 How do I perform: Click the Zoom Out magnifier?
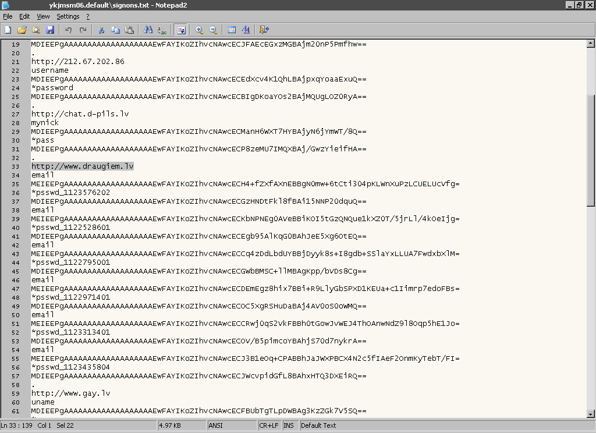[213, 30]
